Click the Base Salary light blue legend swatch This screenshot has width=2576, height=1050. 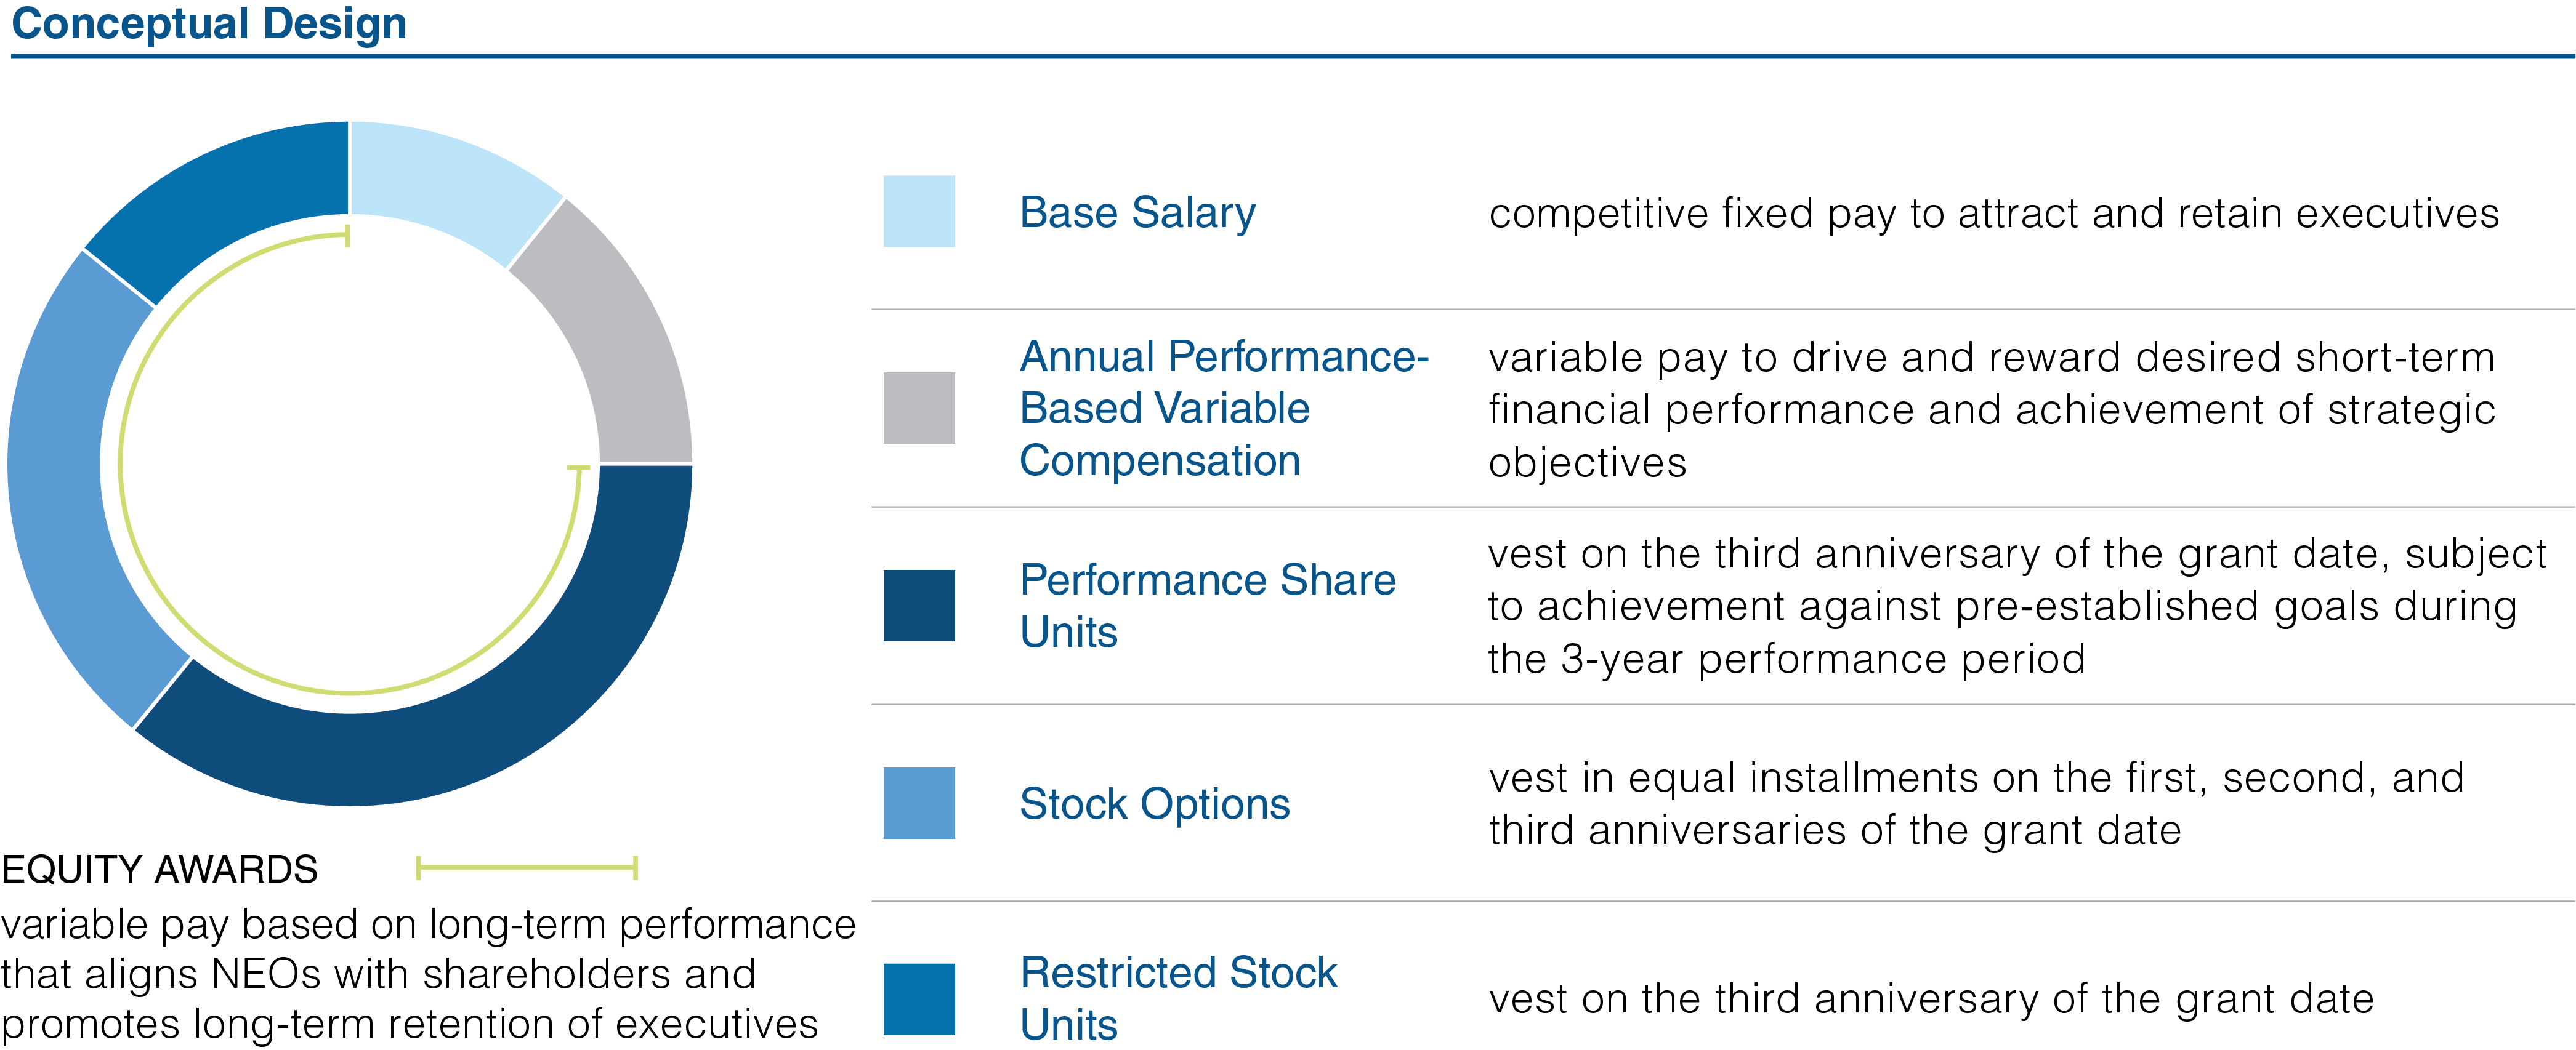click(x=918, y=210)
